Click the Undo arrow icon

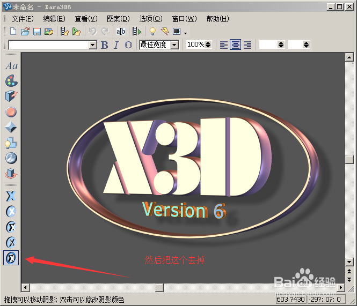(93, 32)
